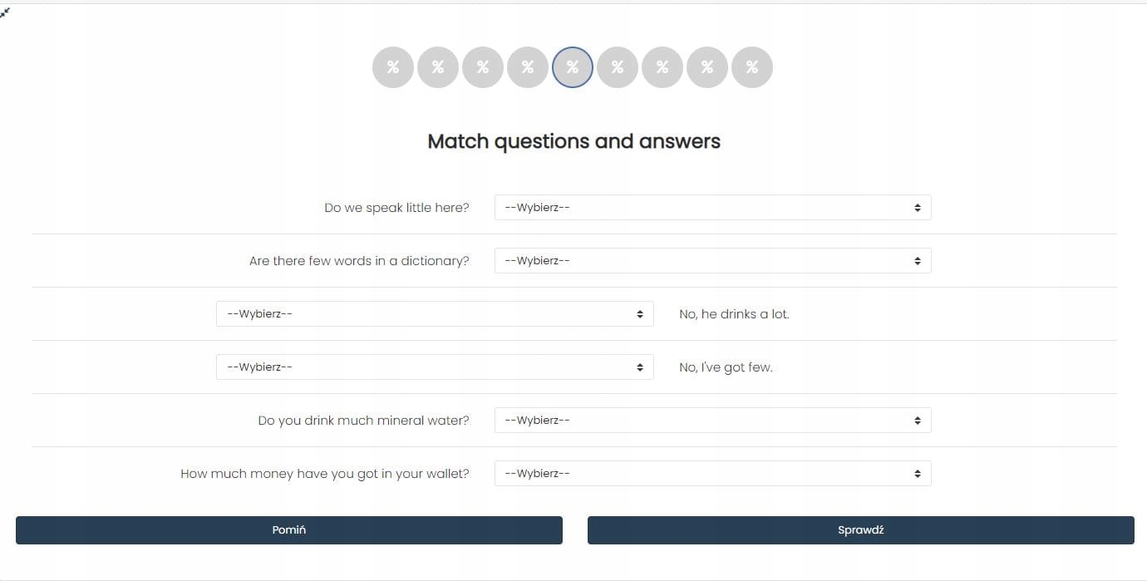Image resolution: width=1147 pixels, height=581 pixels.
Task: Open question dropdown for "No, I've got few."
Action: pos(435,367)
